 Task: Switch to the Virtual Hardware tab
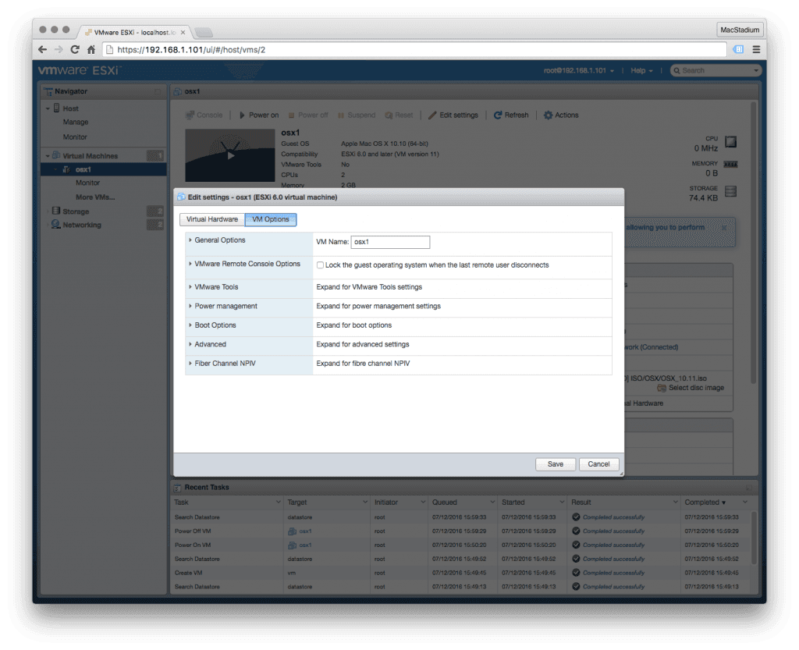point(211,219)
